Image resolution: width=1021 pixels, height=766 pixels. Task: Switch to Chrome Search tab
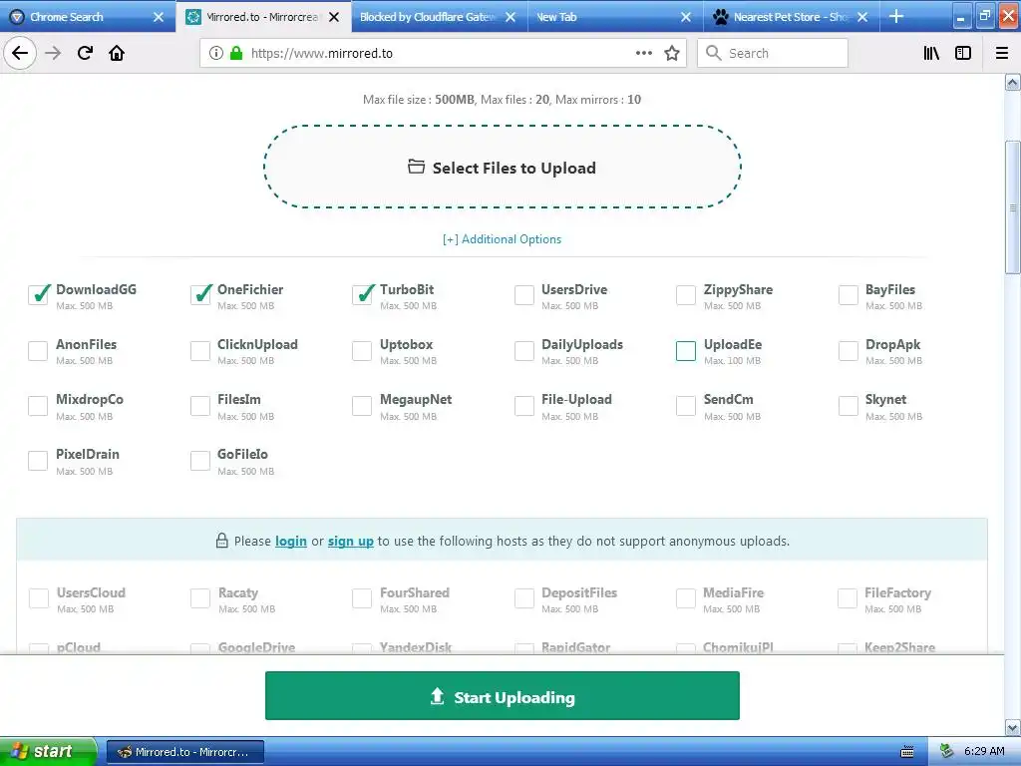click(x=88, y=16)
